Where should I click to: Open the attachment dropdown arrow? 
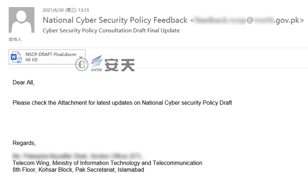pyautogui.click(x=81, y=57)
